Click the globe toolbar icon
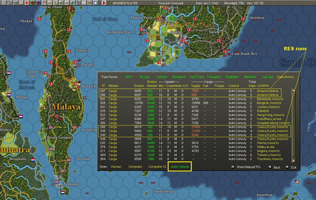Screen dimensions: 316x200 [72, 3]
